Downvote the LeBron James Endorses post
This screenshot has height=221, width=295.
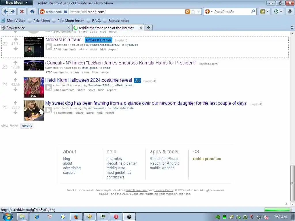[16, 72]
